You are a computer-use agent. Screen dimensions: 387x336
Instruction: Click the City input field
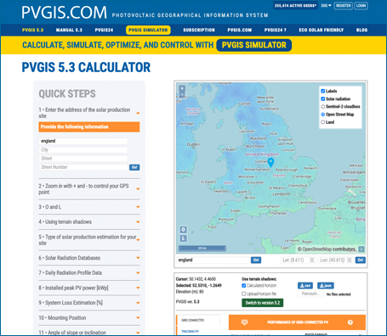click(83, 149)
